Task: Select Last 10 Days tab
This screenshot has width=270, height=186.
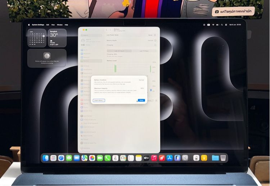Action: pyautogui.click(x=144, y=51)
